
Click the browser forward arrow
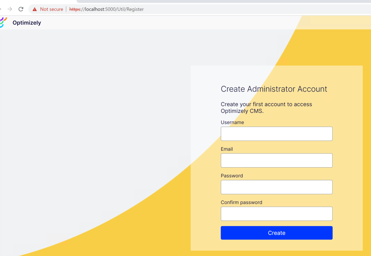click(10, 9)
